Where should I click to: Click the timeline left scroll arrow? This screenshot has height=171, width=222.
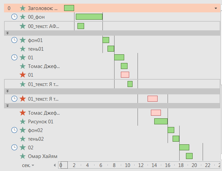click(x=55, y=165)
